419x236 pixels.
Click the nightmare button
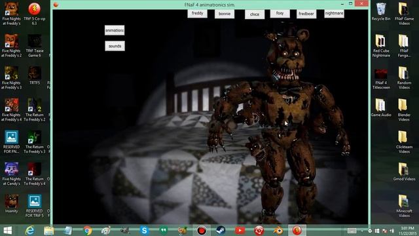(334, 13)
